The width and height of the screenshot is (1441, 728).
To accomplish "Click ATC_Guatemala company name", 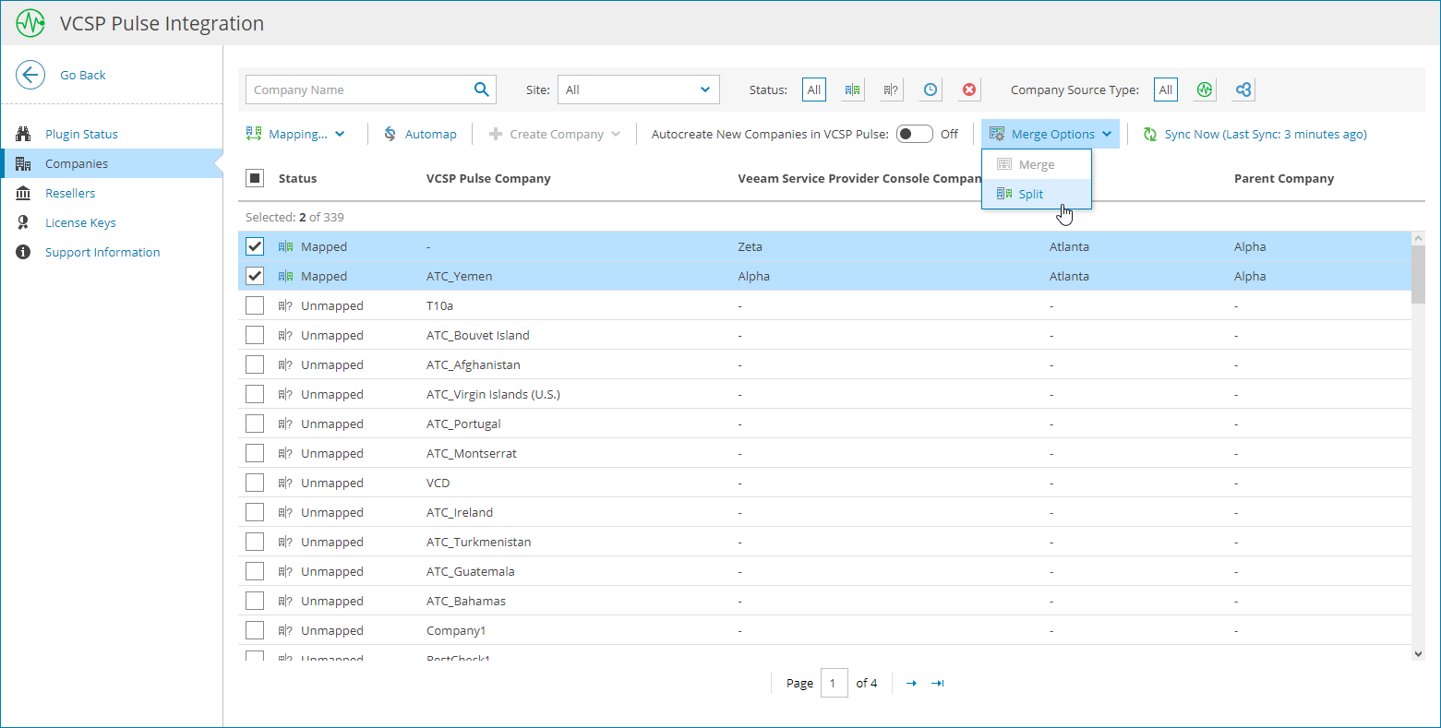I will 471,571.
